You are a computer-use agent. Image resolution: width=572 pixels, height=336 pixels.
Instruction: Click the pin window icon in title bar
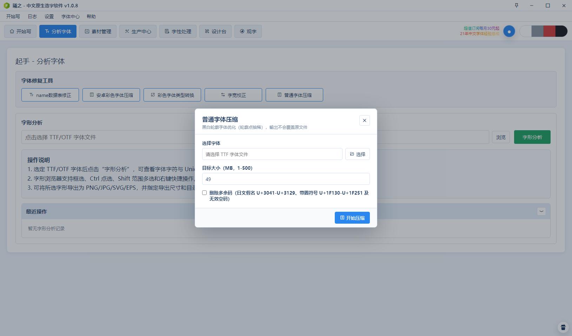516,6
